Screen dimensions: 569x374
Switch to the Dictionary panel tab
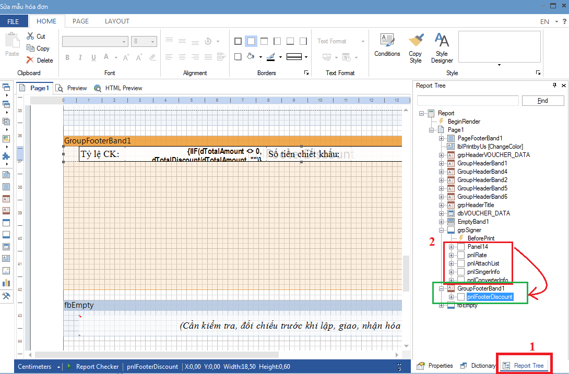click(x=478, y=366)
